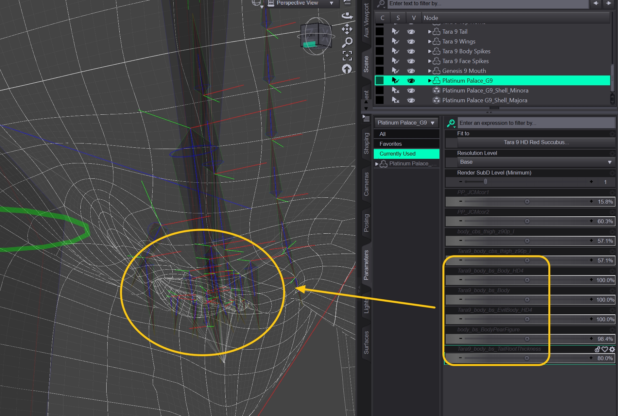618x416 pixels.
Task: Expand the Genesis 9 Mouth node
Action: point(430,71)
